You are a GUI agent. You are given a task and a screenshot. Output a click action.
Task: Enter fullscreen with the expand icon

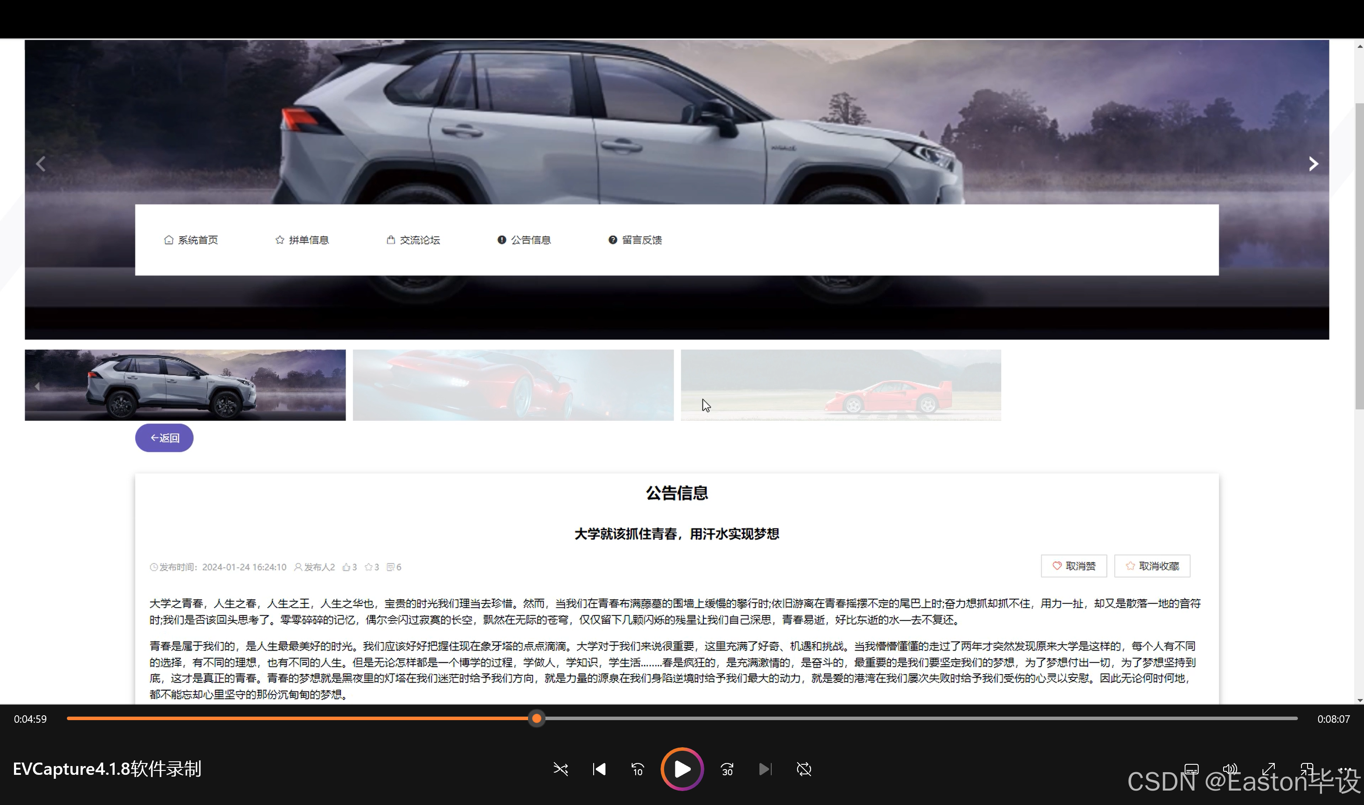[x=1269, y=769]
